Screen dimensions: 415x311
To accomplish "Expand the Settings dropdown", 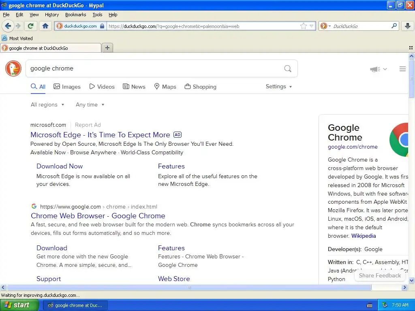I will 279,87.
